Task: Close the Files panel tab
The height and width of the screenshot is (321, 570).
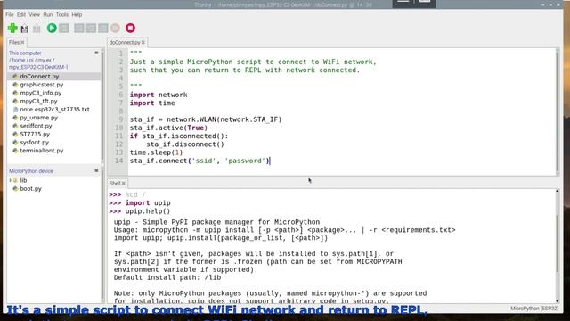Action: [22, 43]
